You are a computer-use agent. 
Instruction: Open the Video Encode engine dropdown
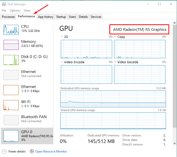[x=62, y=62]
